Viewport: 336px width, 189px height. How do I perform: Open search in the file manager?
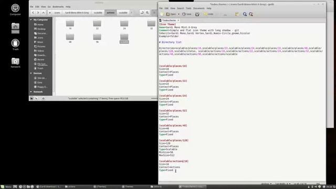point(148,13)
